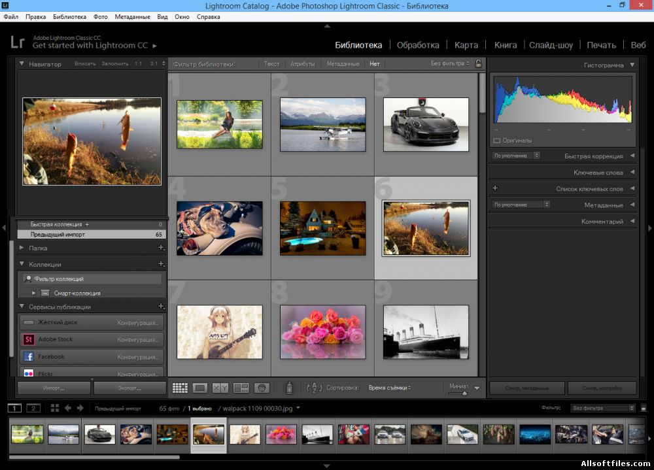Switch to Loupe view in the toolbar
The image size is (654, 470).
coord(200,388)
